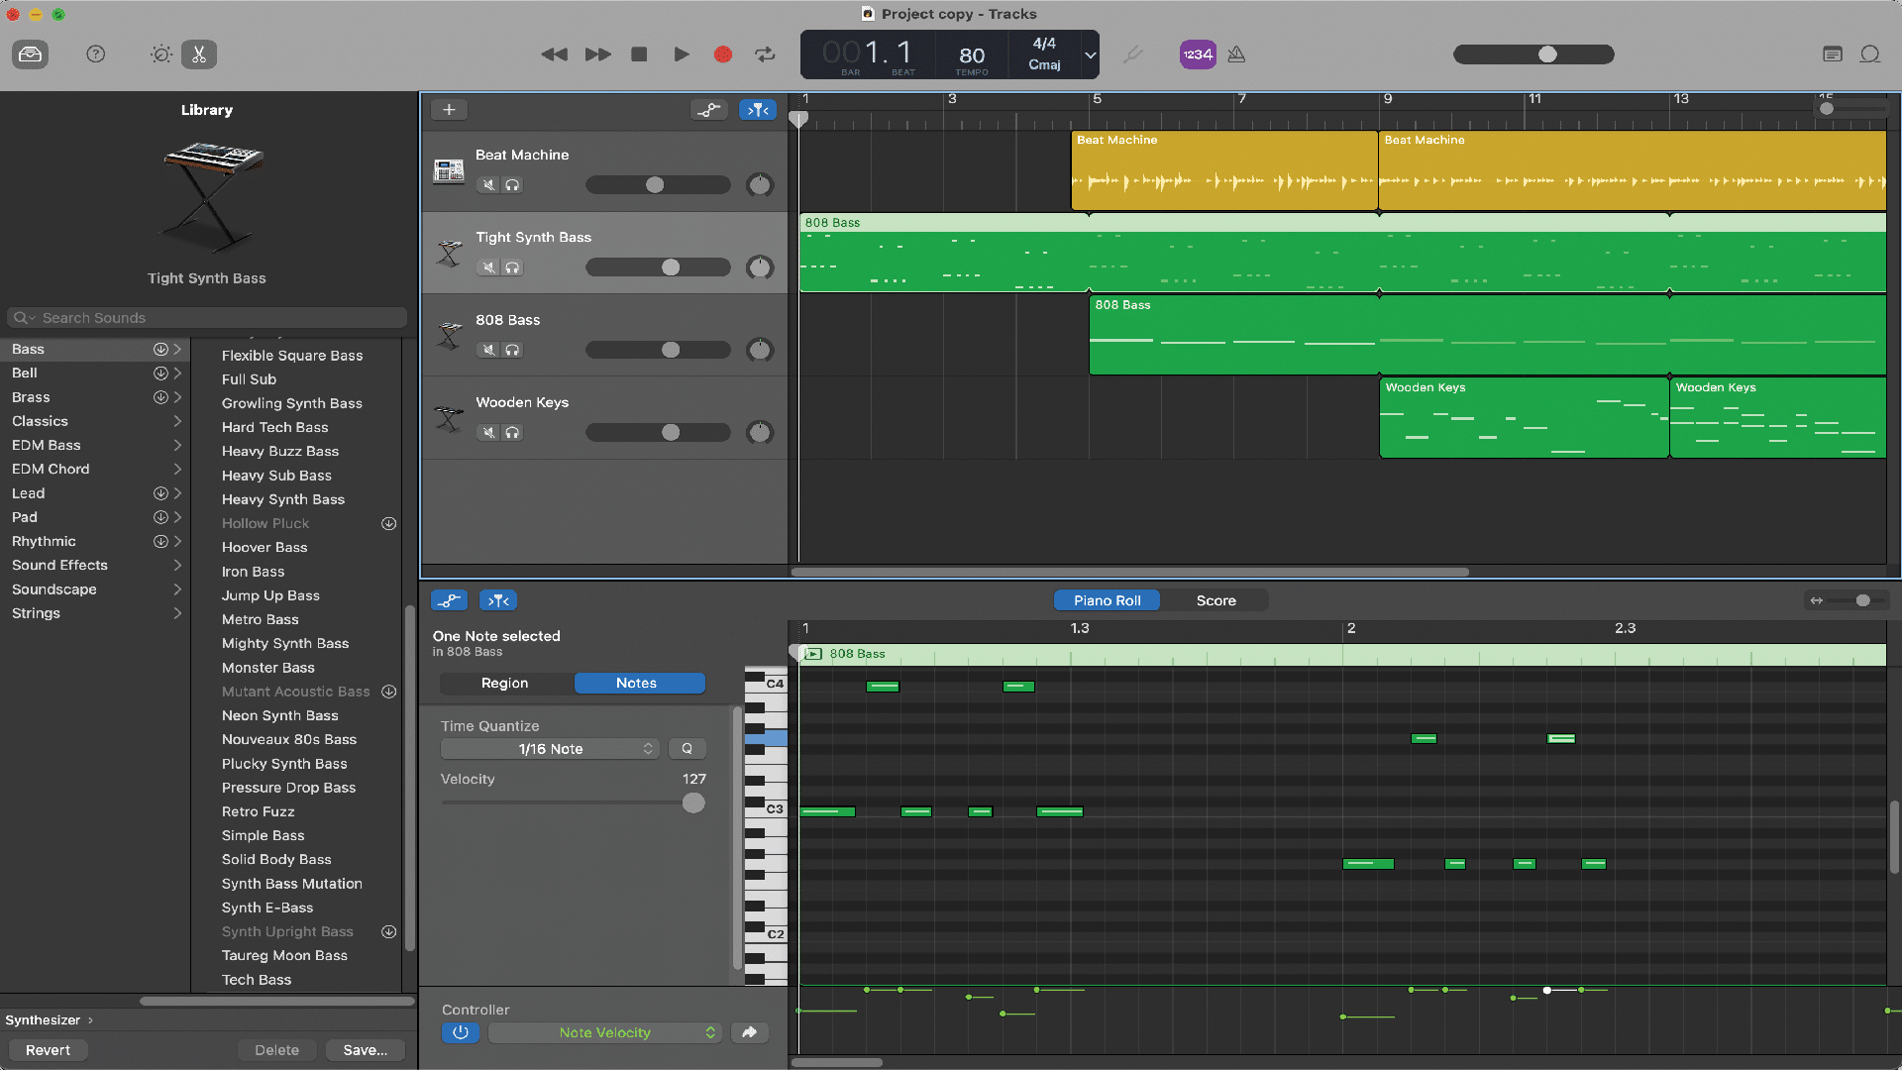This screenshot has height=1070, width=1902.
Task: Click into the Search Sounds field
Action: 207,318
